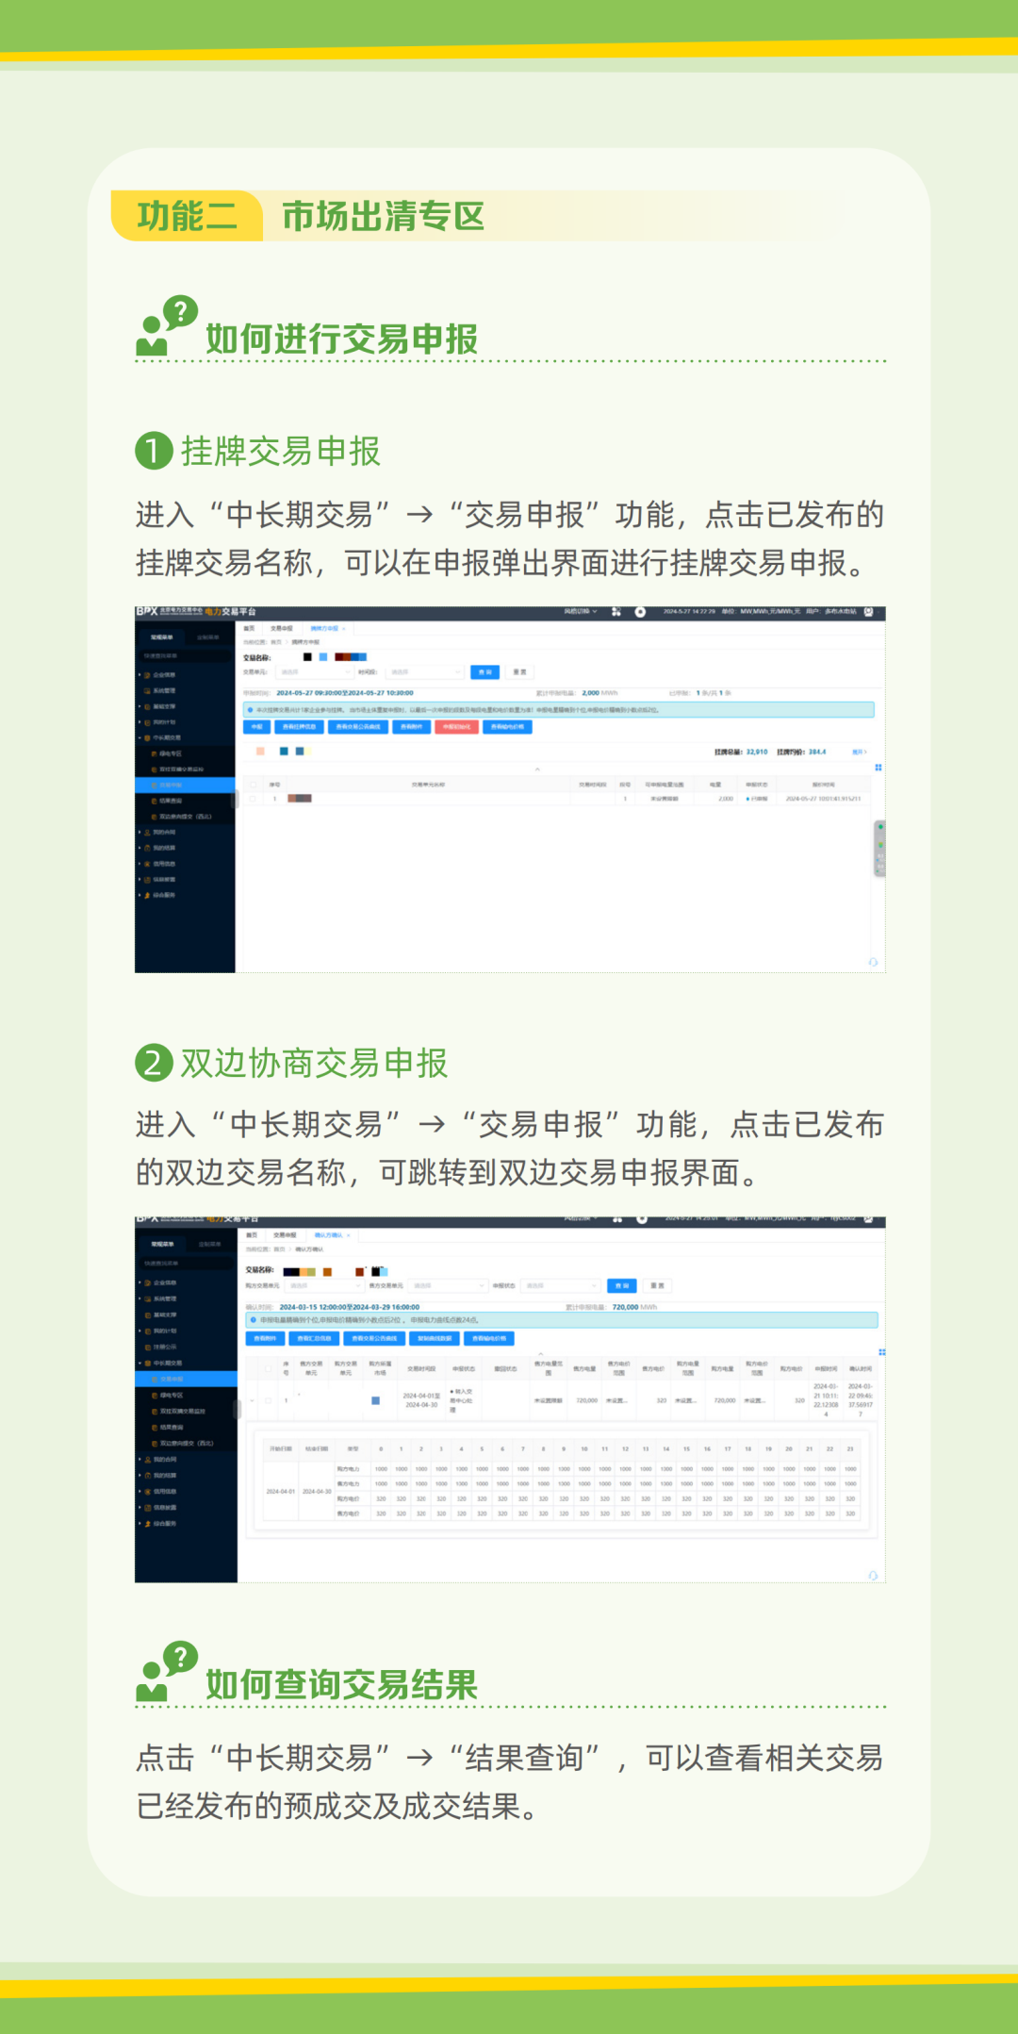Click the small blue market square in 双边协商 table row

click(375, 1400)
